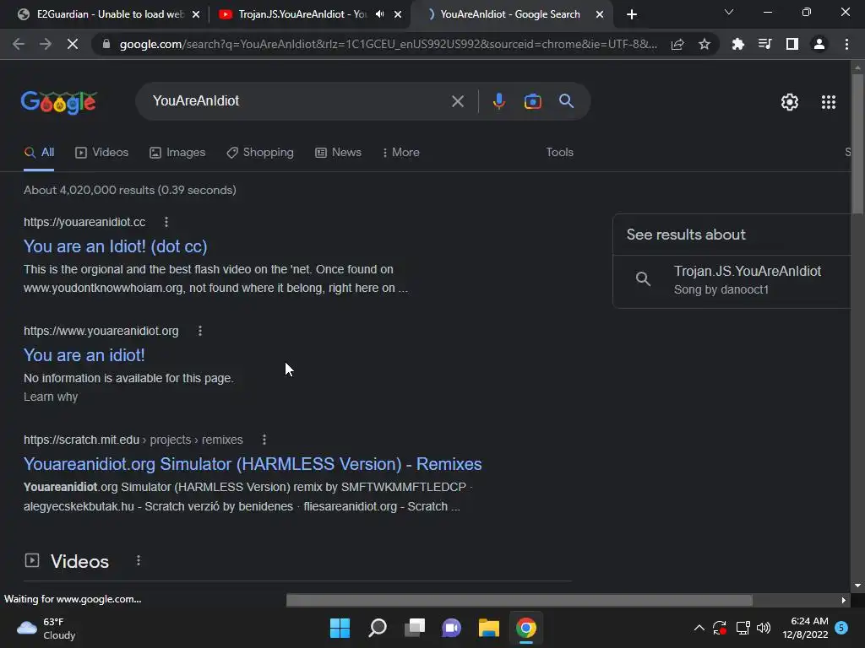Click the vertical page scrollbar thumb
Image resolution: width=865 pixels, height=648 pixels.
click(857, 143)
